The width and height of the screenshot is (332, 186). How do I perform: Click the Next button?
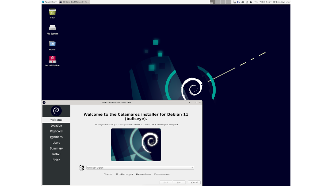(179, 182)
